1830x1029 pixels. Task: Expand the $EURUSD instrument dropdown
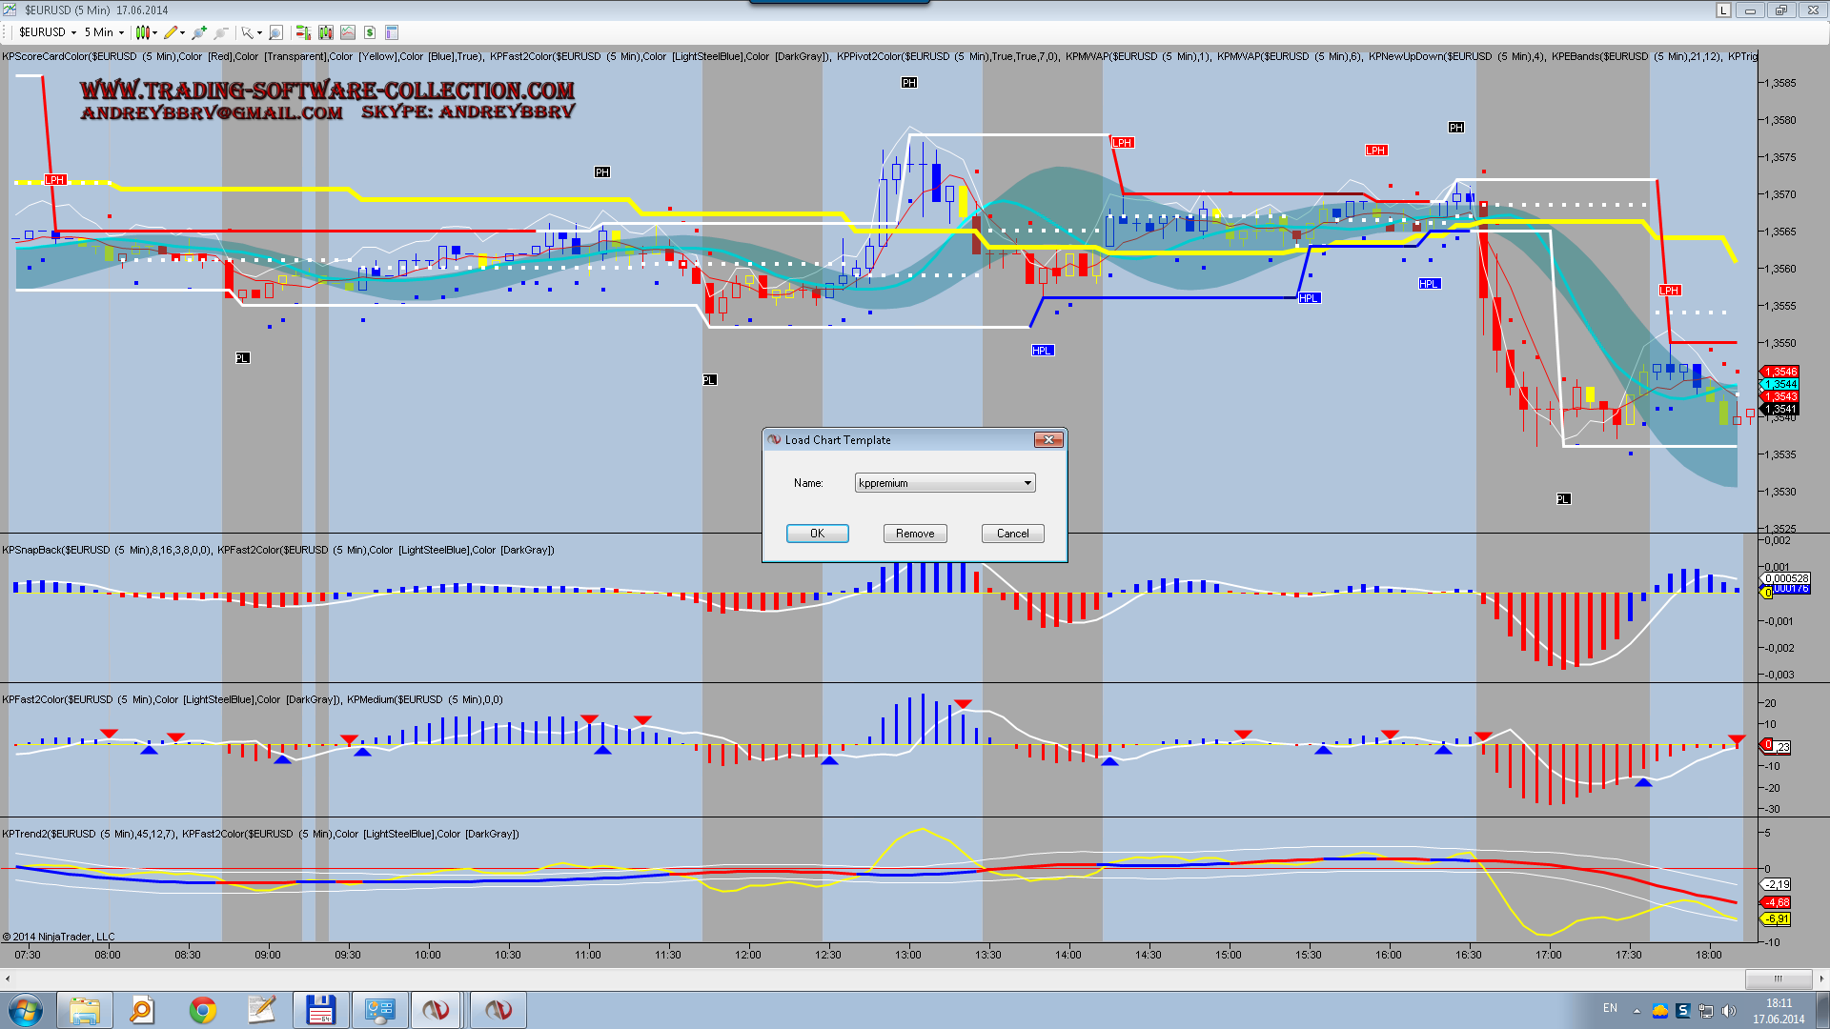[73, 32]
